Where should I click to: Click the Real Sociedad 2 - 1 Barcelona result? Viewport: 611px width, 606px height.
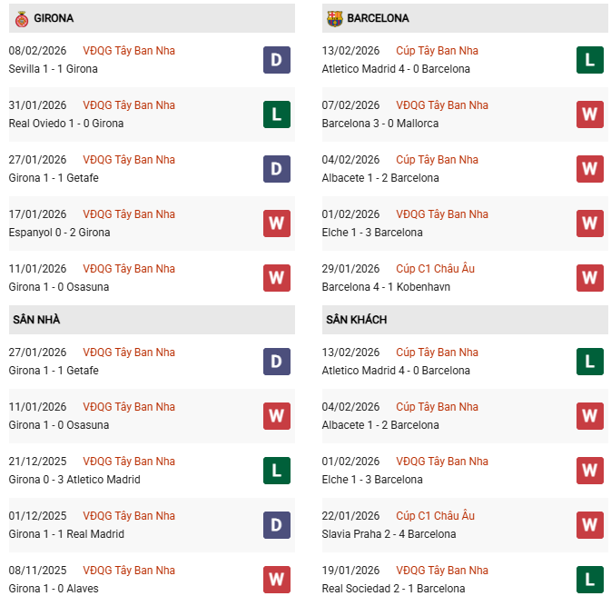coord(389,589)
